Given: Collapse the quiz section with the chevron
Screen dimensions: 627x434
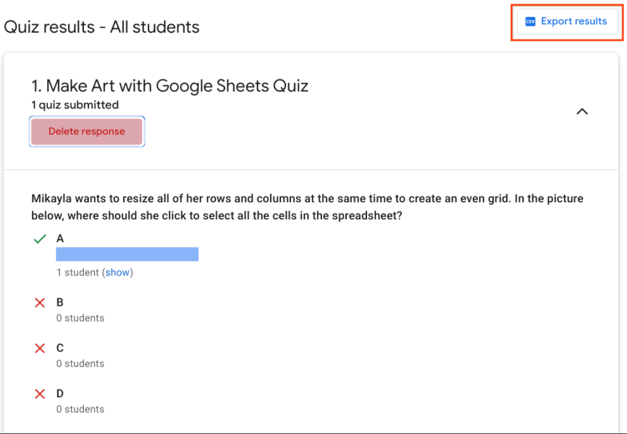Looking at the screenshot, I should point(582,111).
